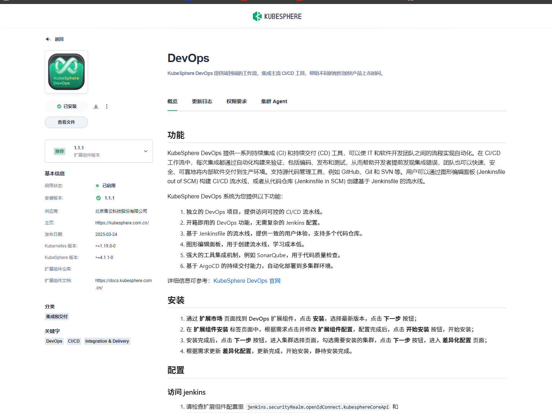Click the 分类 heading
The width and height of the screenshot is (552, 413).
pos(50,307)
